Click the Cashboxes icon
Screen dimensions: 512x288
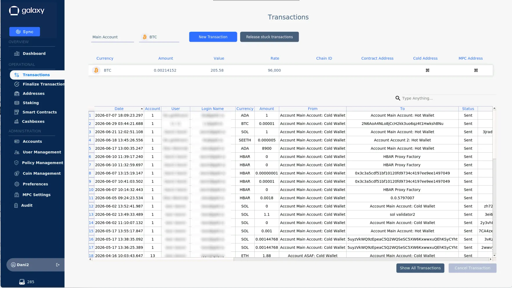tap(17, 121)
